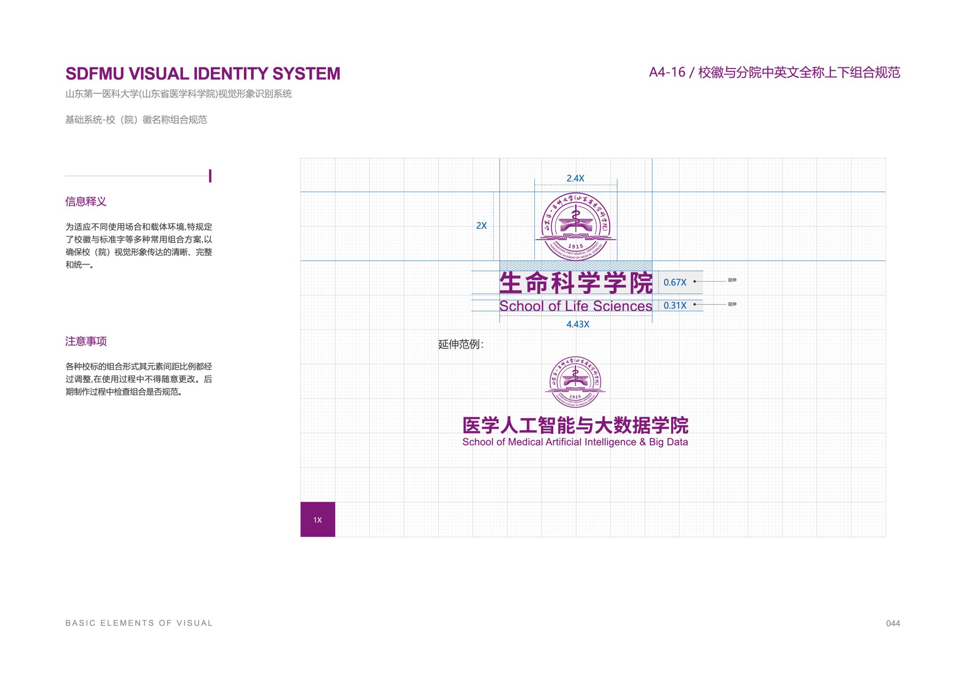Click the purple 1X unit square
Viewport: 966px width, 683px height.
(x=317, y=519)
